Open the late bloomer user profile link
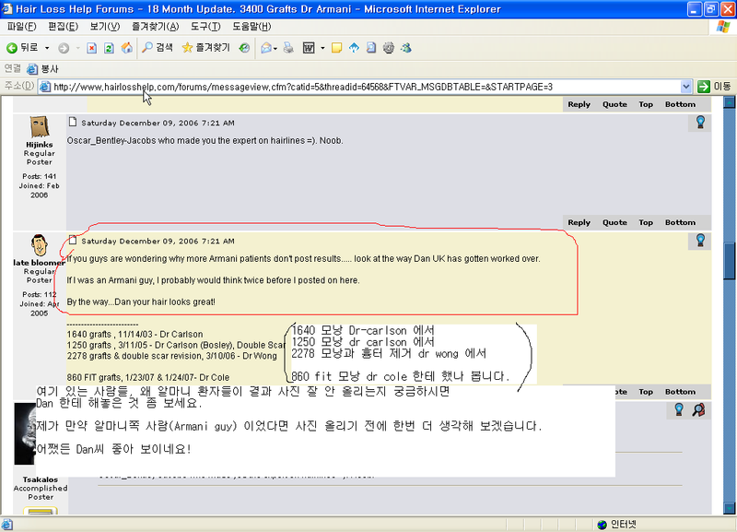737x532 pixels. click(x=39, y=263)
